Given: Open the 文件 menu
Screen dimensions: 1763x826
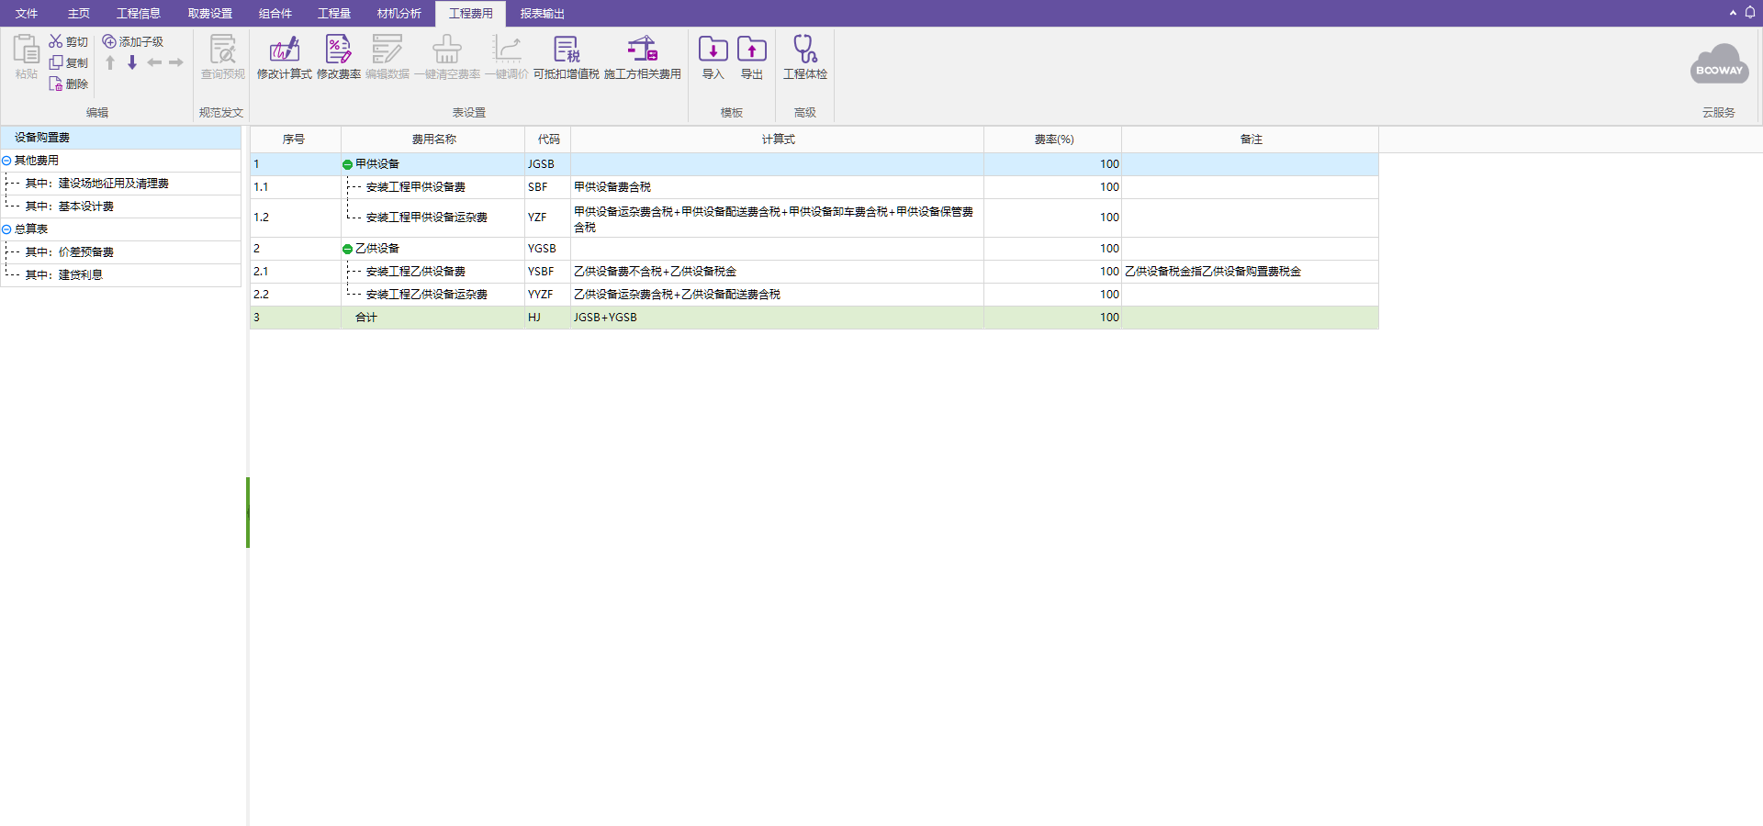Looking at the screenshot, I should point(27,14).
